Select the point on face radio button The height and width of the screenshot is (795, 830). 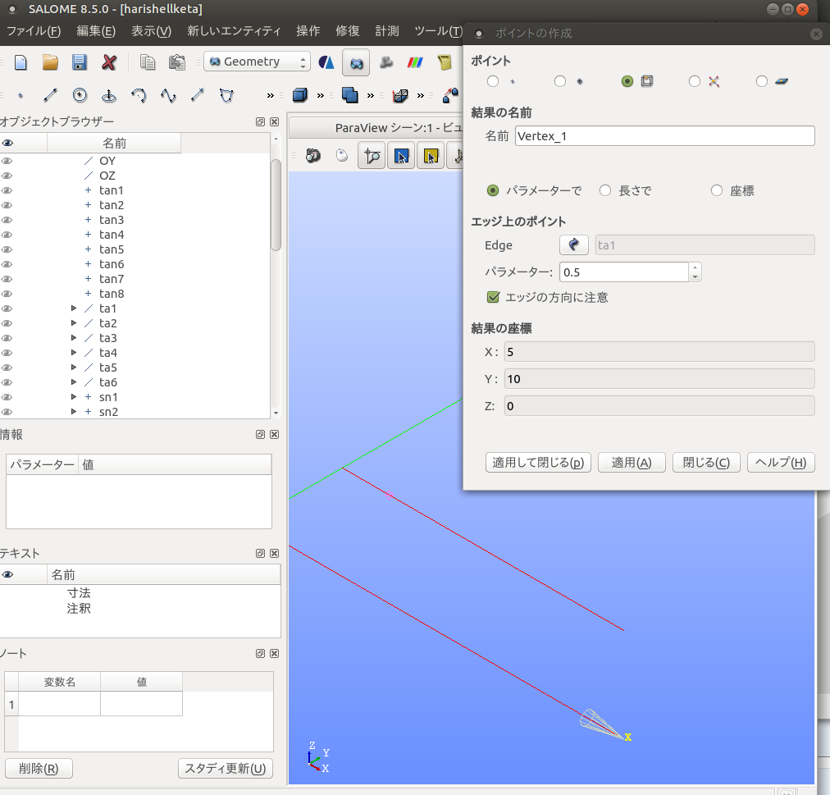[762, 81]
